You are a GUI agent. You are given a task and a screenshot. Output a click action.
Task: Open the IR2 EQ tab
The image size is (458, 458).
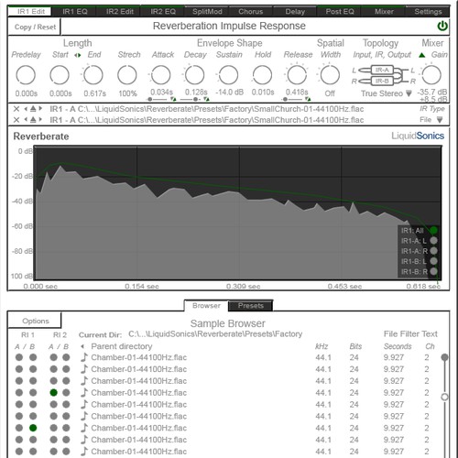163,12
